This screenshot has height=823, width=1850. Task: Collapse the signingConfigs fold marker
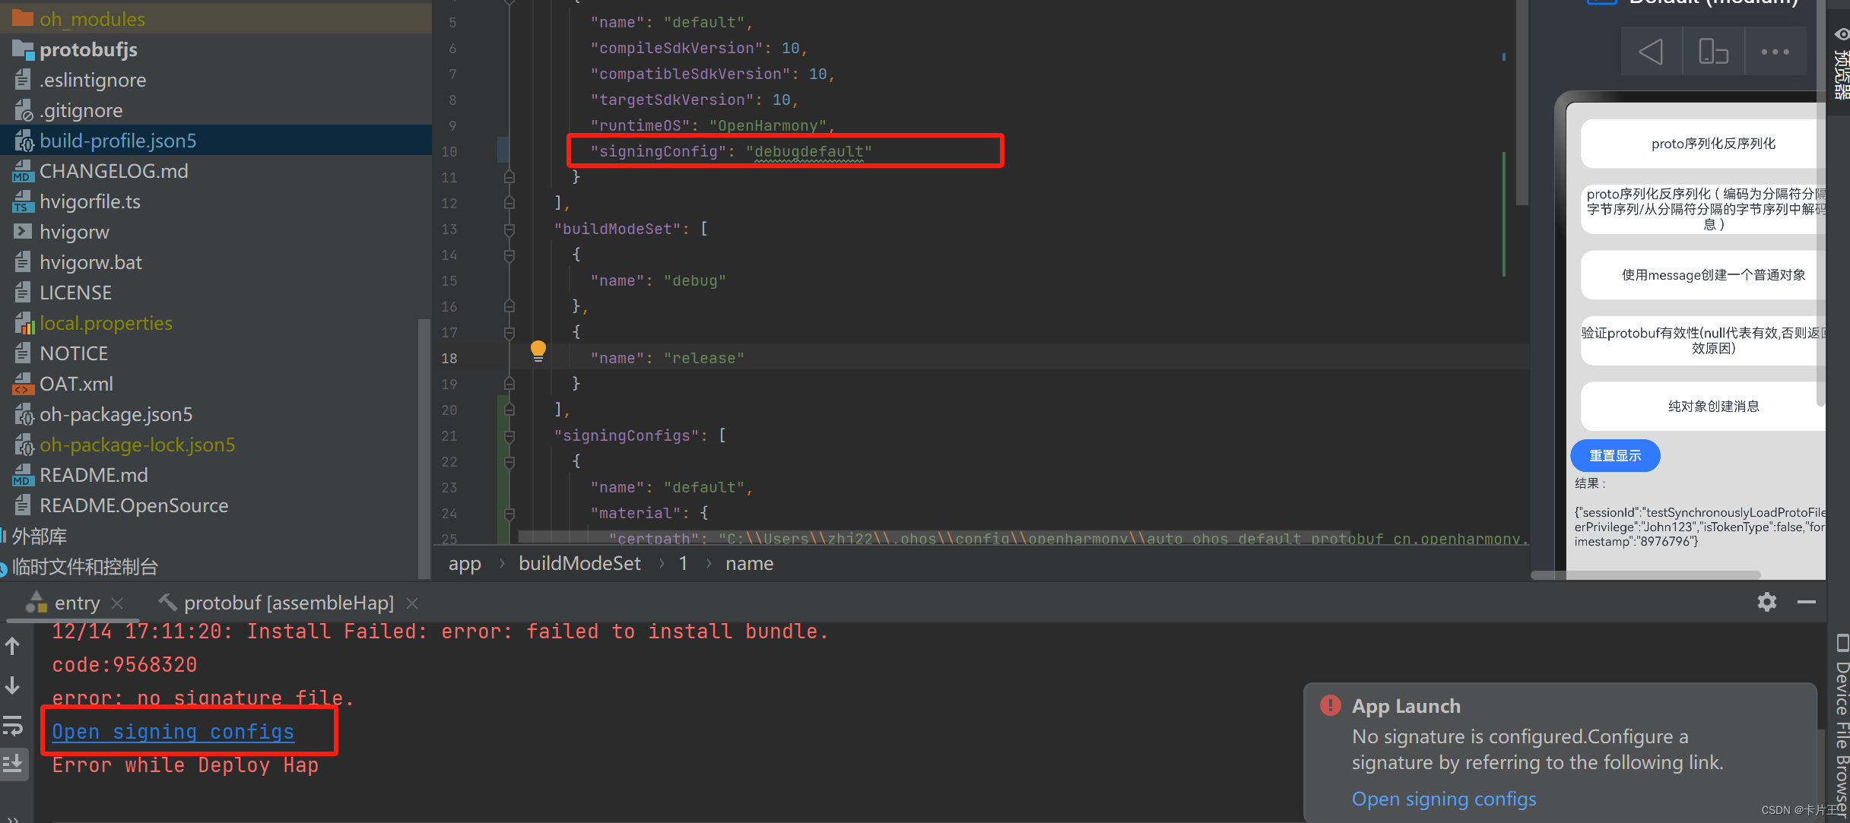tap(509, 436)
